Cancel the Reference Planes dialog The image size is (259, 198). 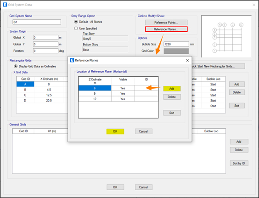click(144, 131)
